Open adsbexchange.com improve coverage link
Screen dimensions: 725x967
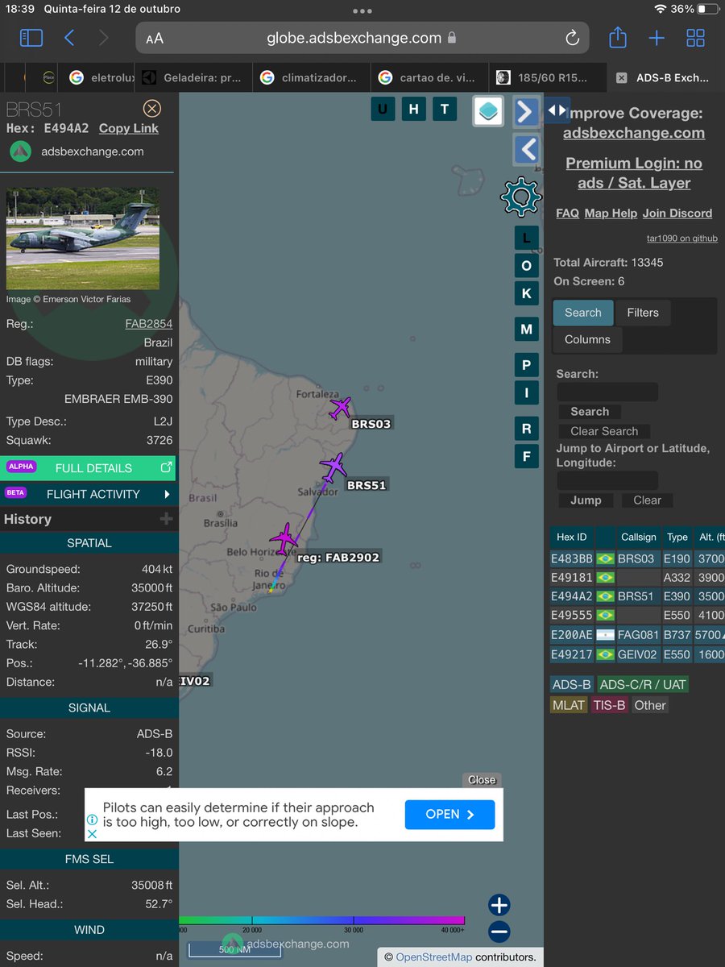tap(634, 133)
